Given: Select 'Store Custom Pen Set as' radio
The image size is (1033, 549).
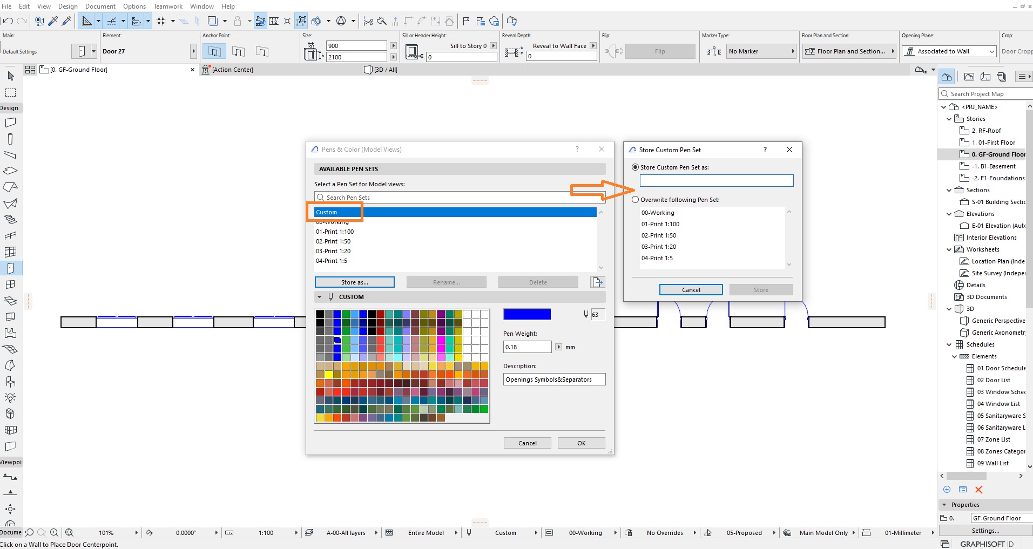Looking at the screenshot, I should click(x=636, y=167).
